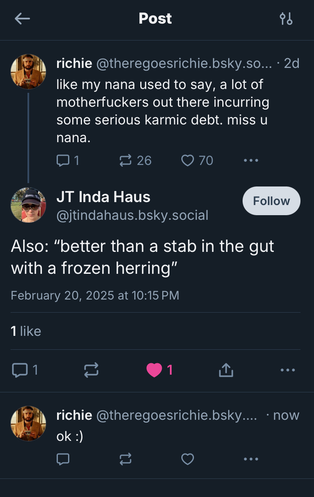Reply to richie's "ok :)" post
Viewport: 314px width, 497px height.
click(x=63, y=459)
